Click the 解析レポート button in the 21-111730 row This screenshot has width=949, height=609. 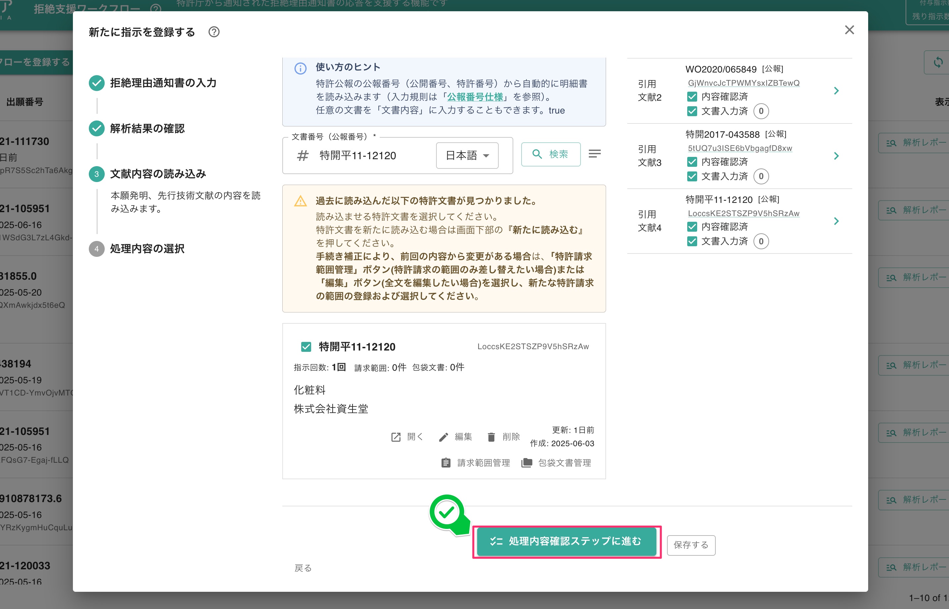click(914, 143)
